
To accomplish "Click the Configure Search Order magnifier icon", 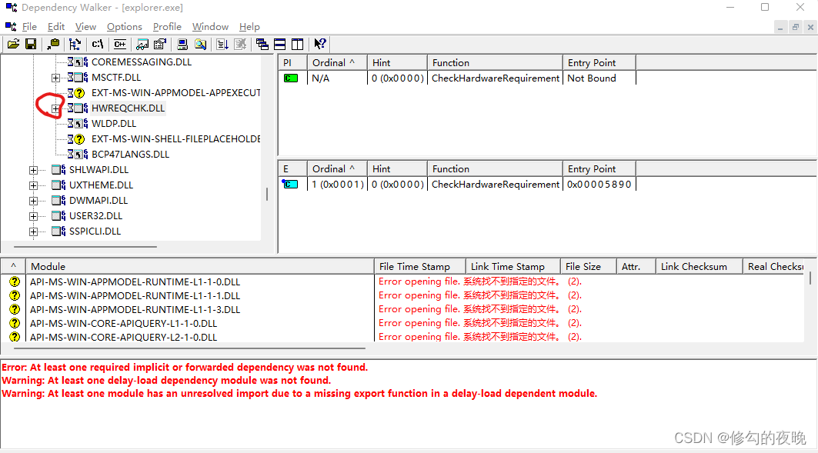I will 200,45.
